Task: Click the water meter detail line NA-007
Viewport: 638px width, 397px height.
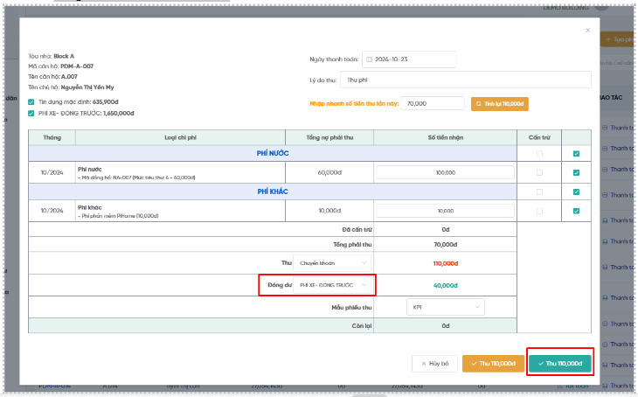Action: [136, 178]
